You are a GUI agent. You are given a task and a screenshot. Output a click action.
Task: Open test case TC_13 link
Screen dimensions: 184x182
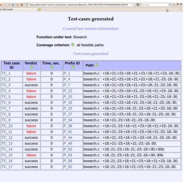click(7, 143)
